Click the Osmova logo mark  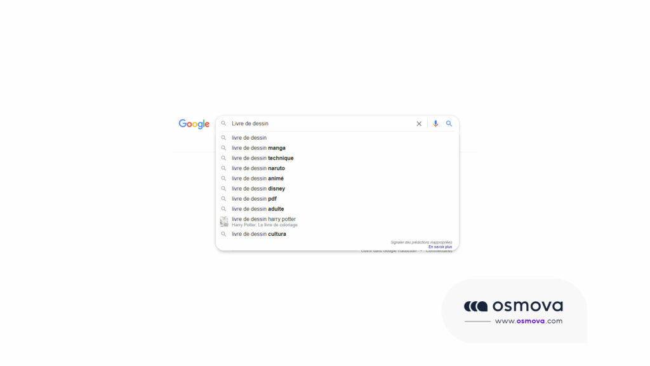(x=475, y=306)
